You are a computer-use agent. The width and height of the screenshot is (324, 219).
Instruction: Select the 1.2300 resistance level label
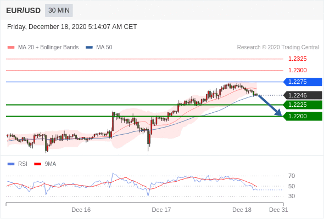tap(297, 70)
